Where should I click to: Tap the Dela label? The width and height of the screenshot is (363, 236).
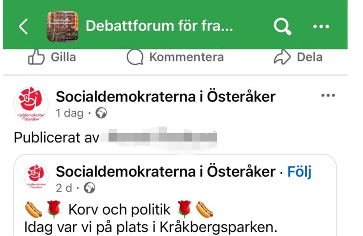(309, 57)
